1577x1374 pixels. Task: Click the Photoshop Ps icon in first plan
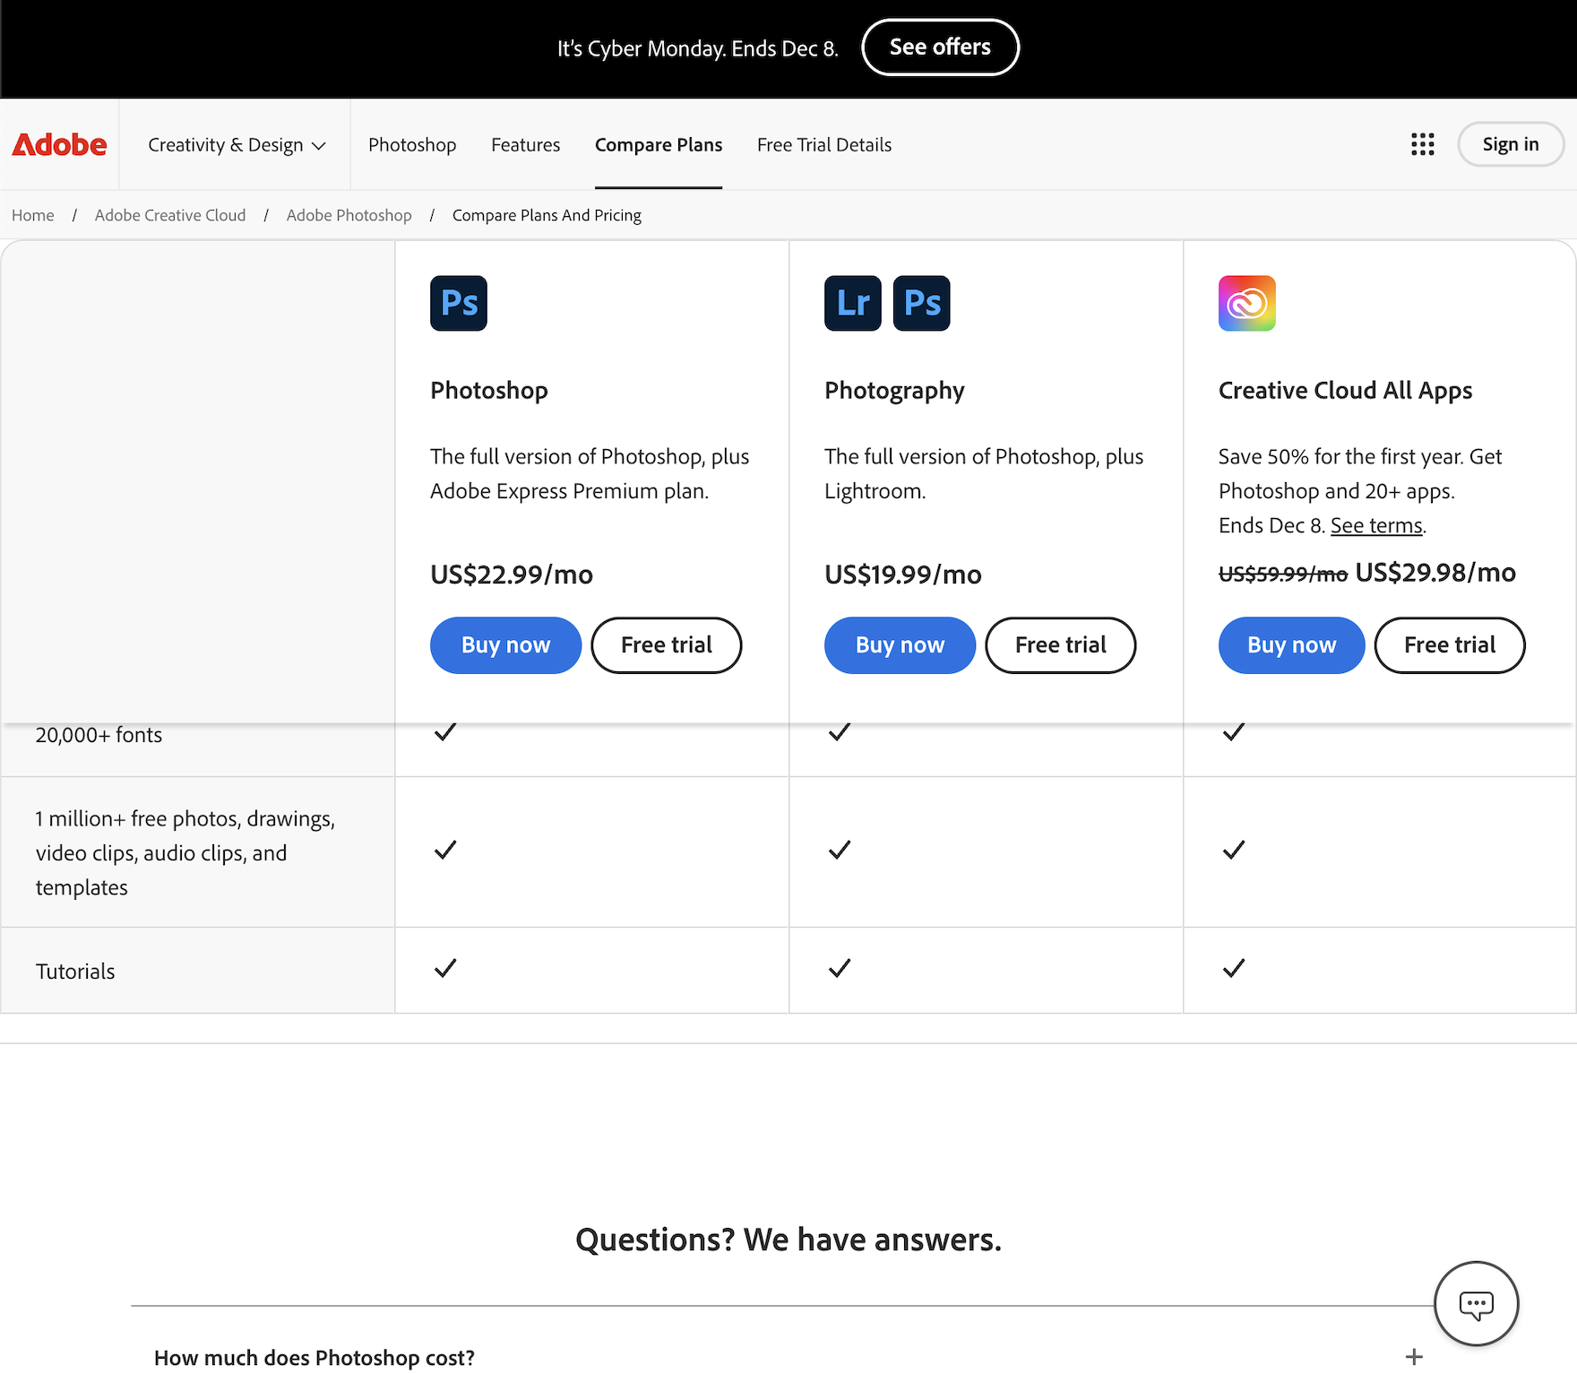point(458,303)
